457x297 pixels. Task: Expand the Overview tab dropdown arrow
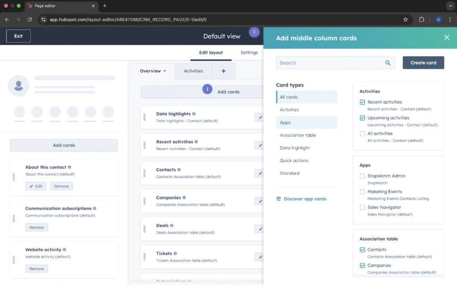[x=165, y=71]
